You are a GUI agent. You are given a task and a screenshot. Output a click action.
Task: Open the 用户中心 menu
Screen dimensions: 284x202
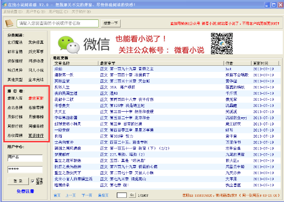tap(35, 12)
